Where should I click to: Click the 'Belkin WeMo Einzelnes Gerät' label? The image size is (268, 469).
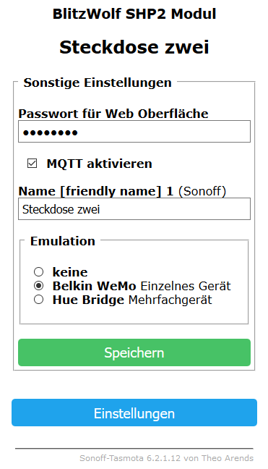[142, 286]
